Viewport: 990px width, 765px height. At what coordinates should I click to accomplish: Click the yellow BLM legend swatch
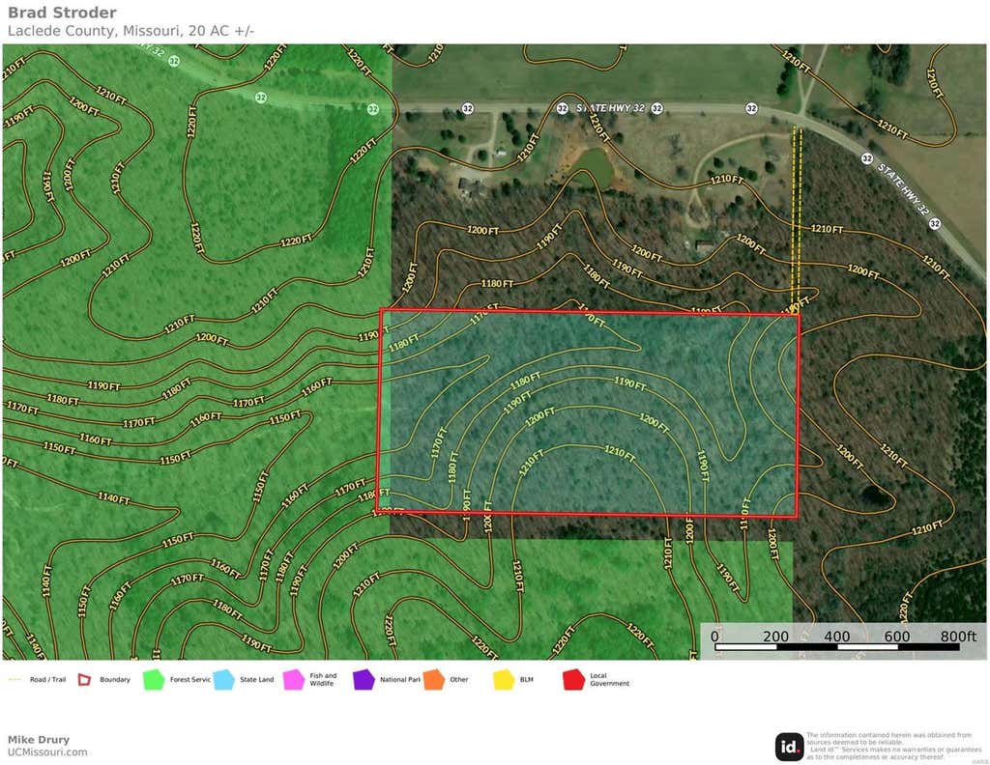tap(504, 679)
